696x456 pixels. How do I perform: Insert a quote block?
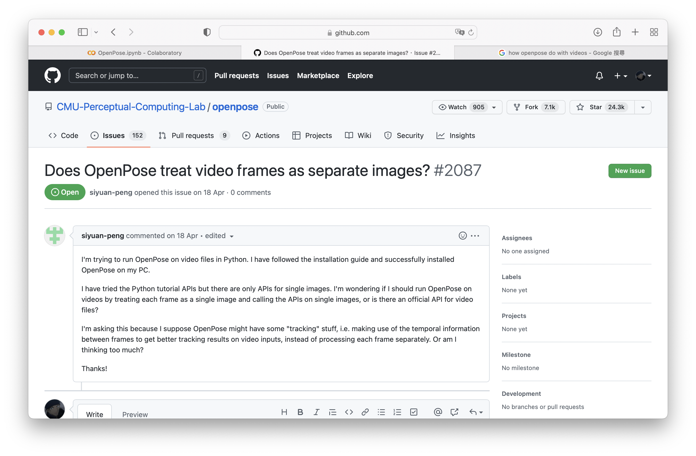(x=333, y=412)
